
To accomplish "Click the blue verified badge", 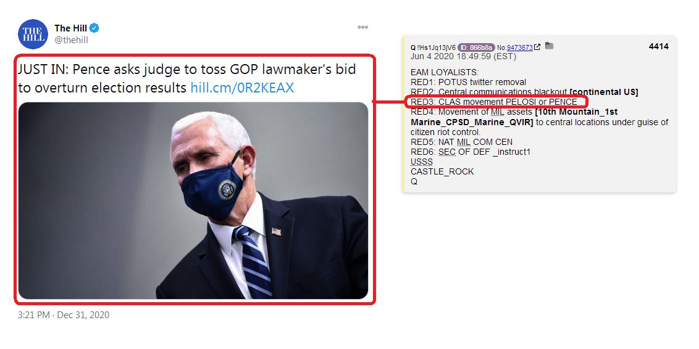I will pos(94,28).
